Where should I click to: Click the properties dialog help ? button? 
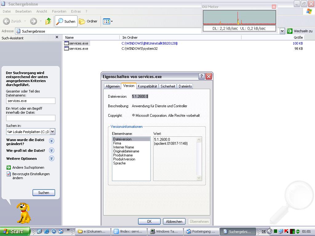201,76
